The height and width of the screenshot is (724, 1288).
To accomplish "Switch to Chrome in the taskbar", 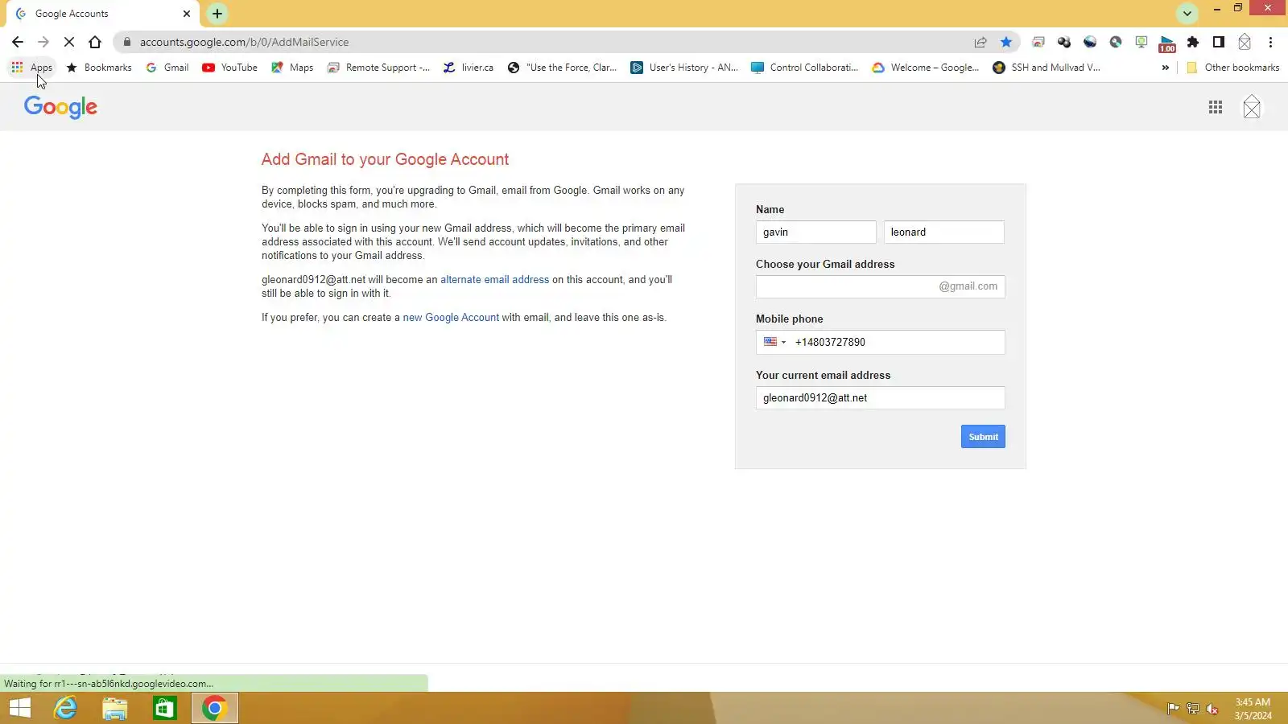I will 215,708.
